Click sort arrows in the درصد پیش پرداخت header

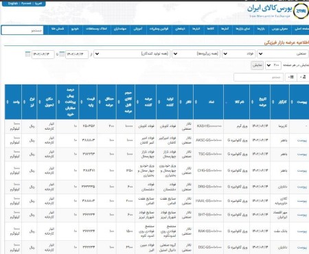pos(59,102)
